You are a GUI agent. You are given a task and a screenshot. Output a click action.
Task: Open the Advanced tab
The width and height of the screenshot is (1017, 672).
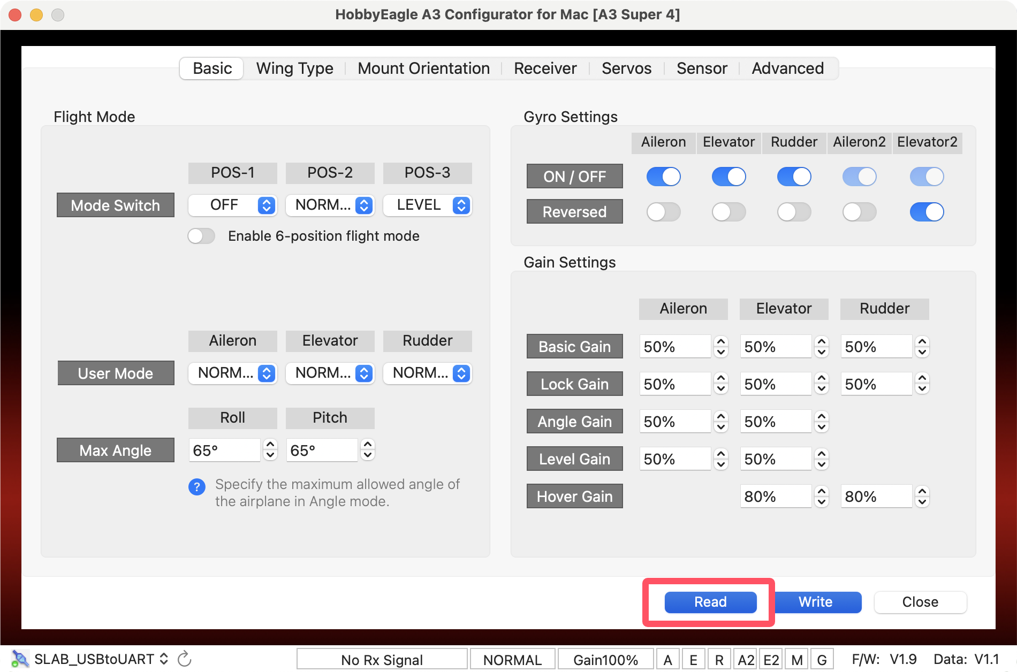(x=787, y=68)
